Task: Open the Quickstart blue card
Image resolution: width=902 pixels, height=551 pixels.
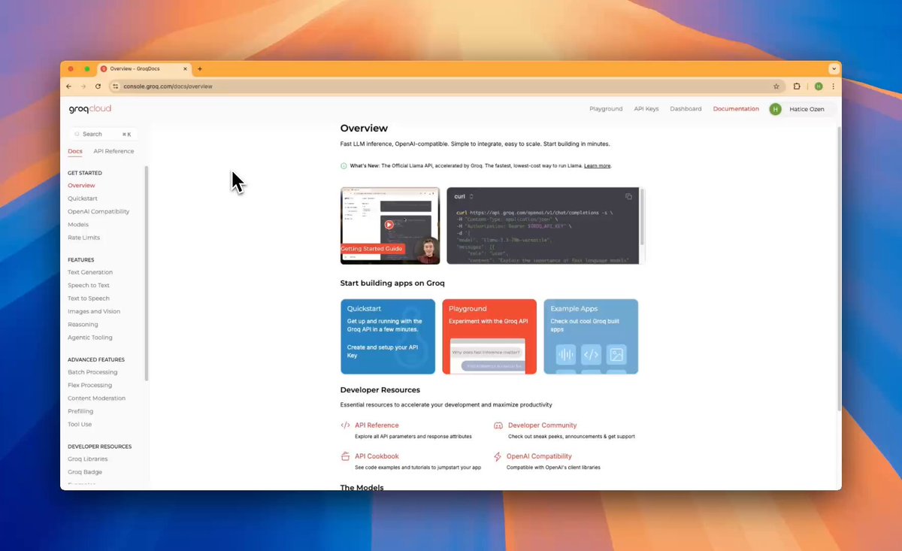Action: 388,336
